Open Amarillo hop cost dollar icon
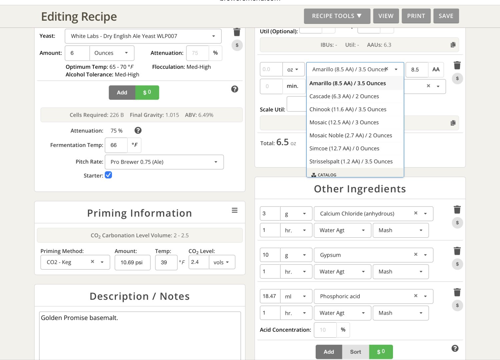Image resolution: width=500 pixels, height=360 pixels. click(x=457, y=79)
